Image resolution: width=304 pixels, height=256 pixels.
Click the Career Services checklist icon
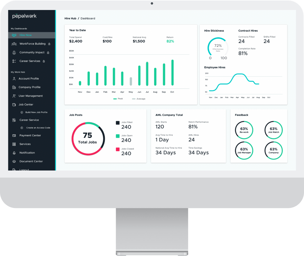click(x=14, y=61)
